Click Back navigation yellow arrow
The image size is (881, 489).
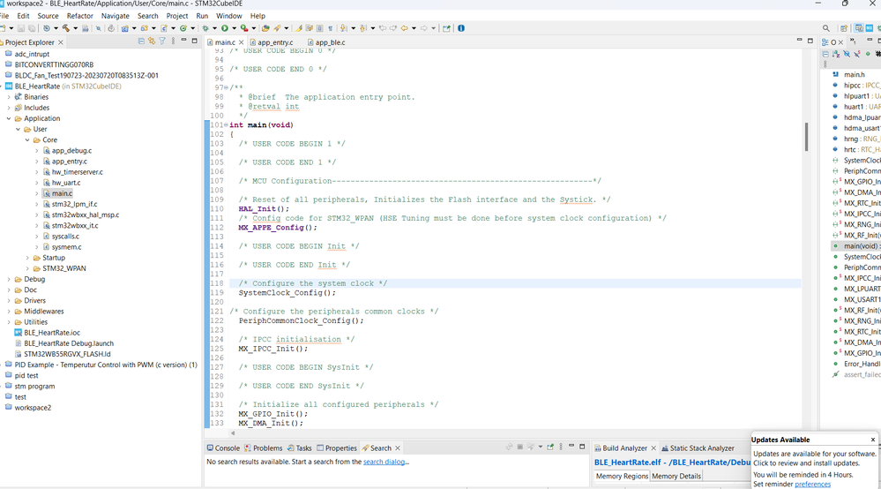pyautogui.click(x=405, y=28)
